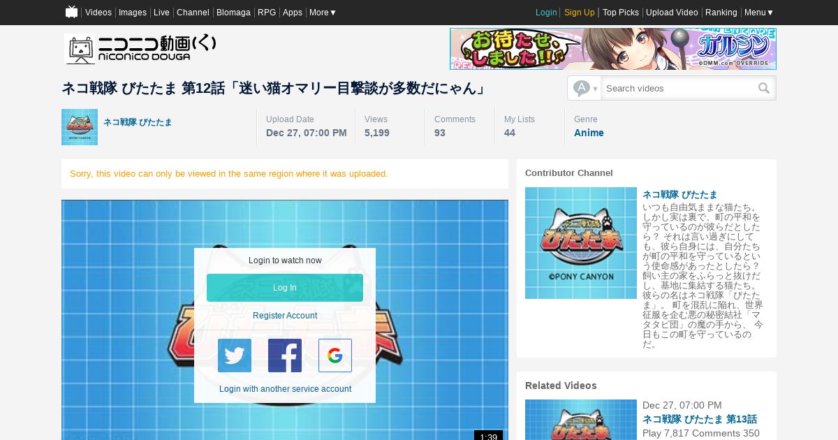
Task: Open channel title link in Contributor Channel
Action: pyautogui.click(x=679, y=195)
